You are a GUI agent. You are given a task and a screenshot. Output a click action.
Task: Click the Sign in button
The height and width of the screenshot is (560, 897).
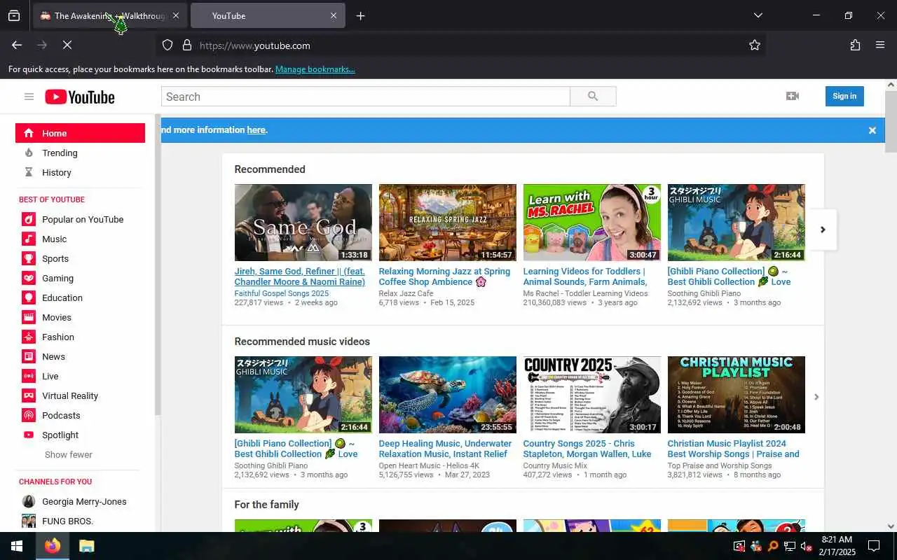tap(844, 96)
